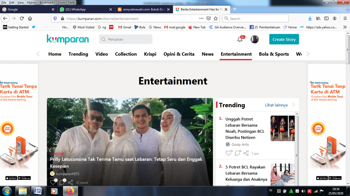This screenshot has width=350, height=196.
Task: Share the trending BCL Lebaran article
Action: click(245, 153)
